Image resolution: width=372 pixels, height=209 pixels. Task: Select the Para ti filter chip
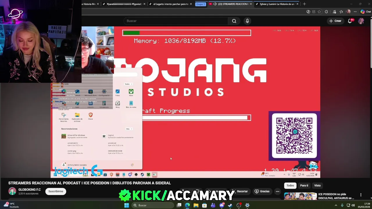click(x=304, y=185)
